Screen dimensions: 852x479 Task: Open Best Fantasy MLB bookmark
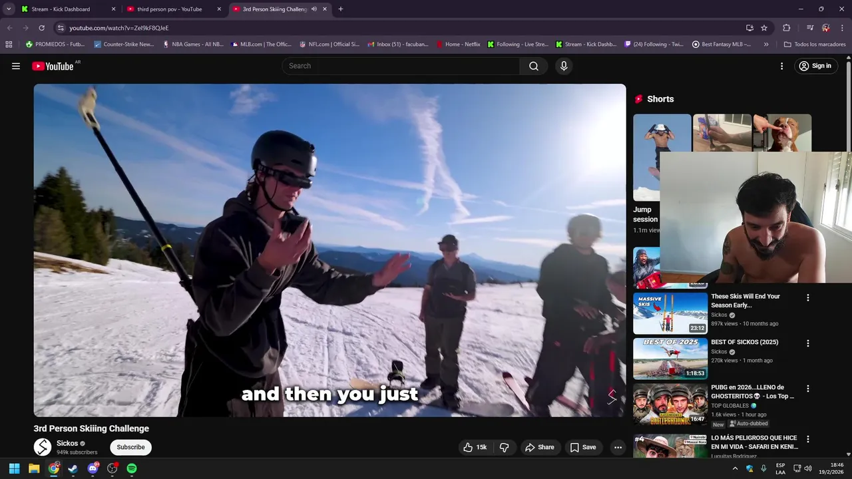tap(722, 45)
